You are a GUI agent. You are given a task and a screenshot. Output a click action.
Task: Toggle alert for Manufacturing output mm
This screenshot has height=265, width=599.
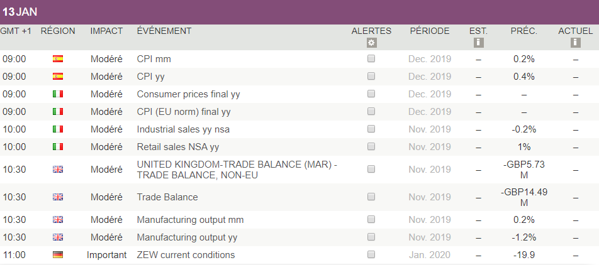[371, 220]
